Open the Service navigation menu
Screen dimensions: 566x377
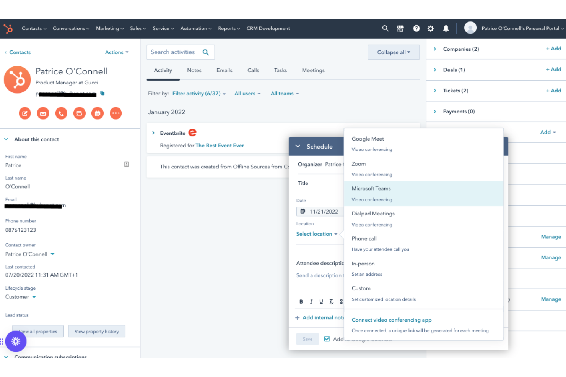click(x=163, y=28)
